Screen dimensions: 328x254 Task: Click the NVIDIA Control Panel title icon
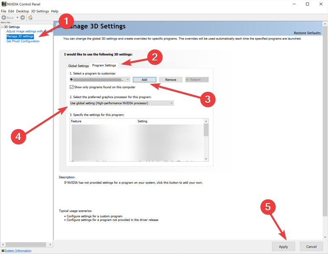click(3, 4)
